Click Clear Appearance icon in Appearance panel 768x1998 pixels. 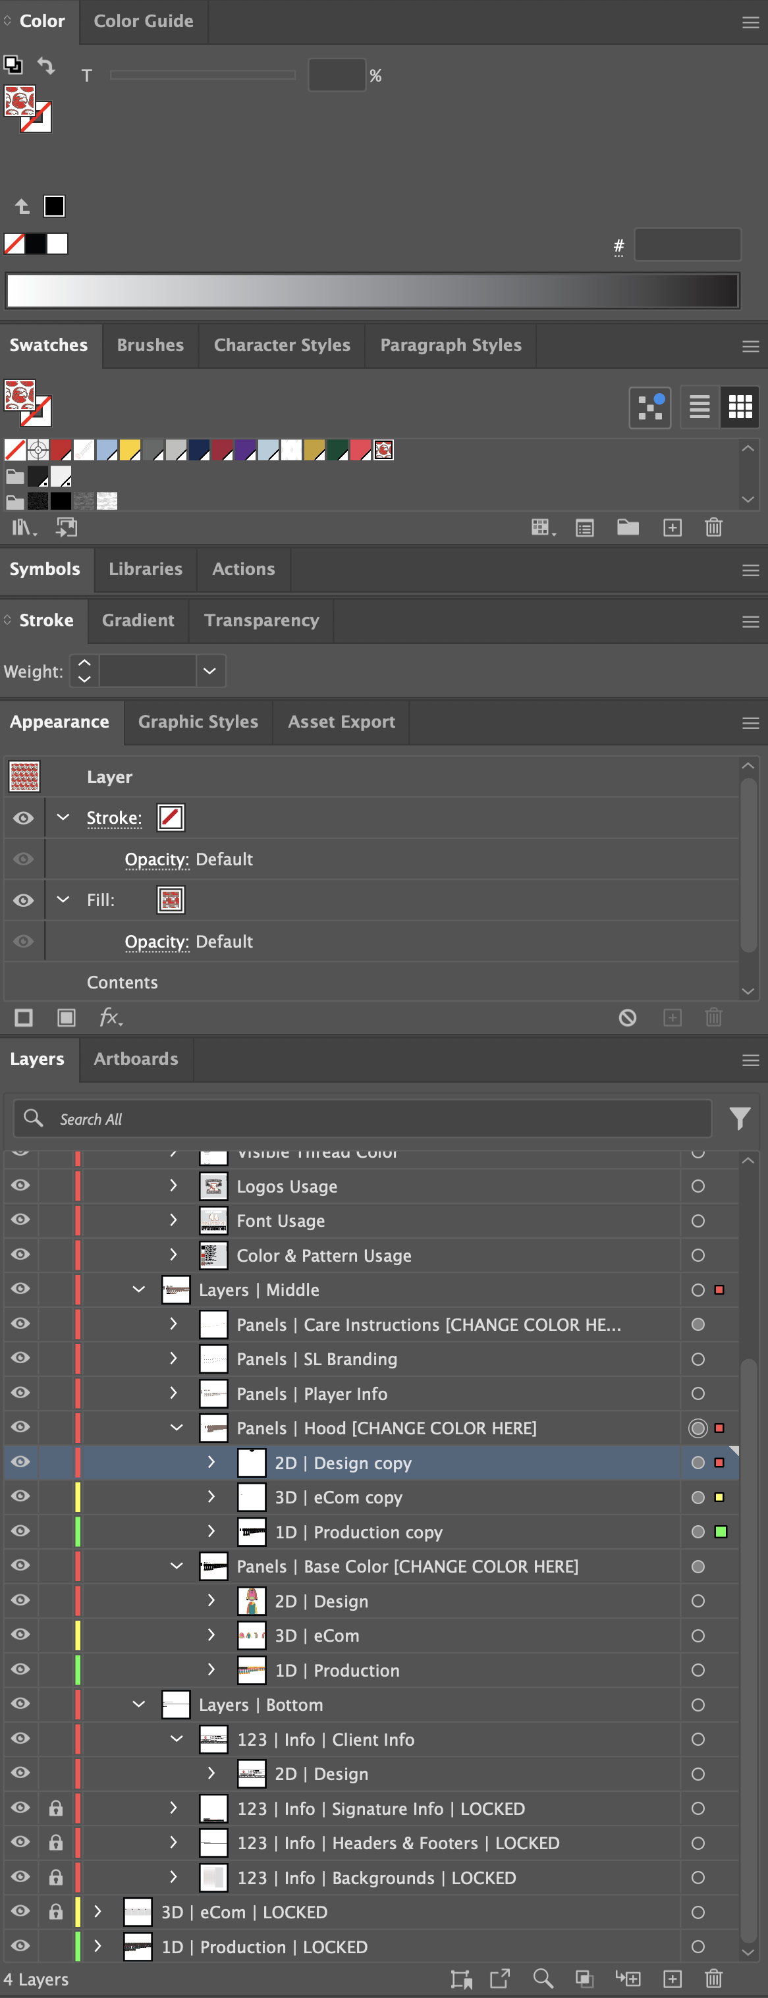pos(627,1017)
